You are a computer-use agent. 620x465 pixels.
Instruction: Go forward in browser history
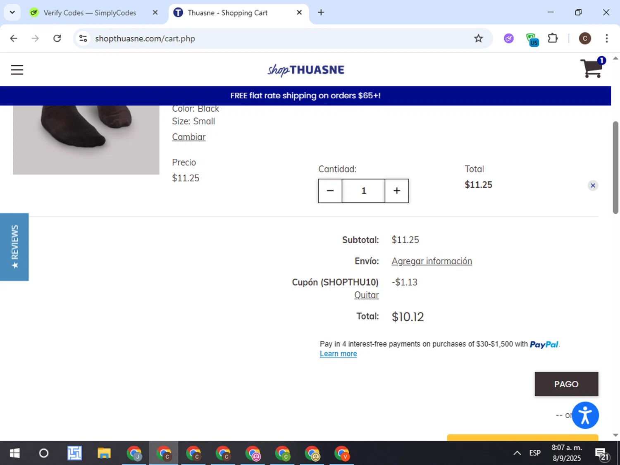click(x=35, y=38)
